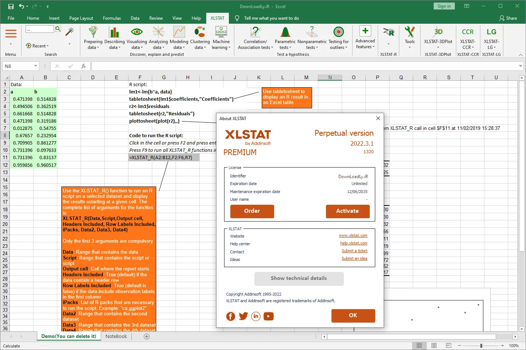The image size is (526, 350).
Task: Open Machine learning tools
Action: [x=221, y=38]
